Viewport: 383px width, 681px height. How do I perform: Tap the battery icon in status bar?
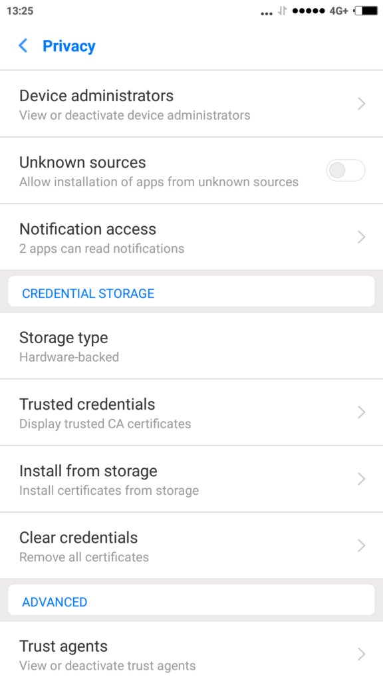(x=366, y=11)
